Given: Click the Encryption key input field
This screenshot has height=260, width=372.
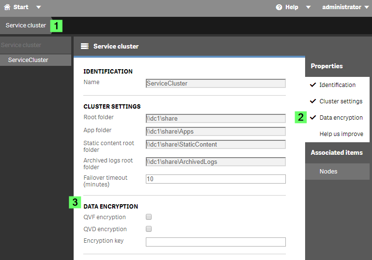Looking at the screenshot, I should 216,242.
